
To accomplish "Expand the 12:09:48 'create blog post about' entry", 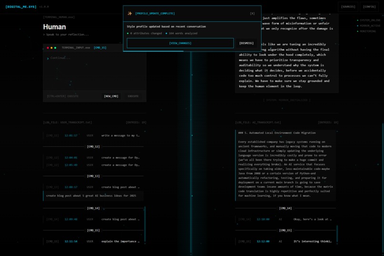I will pos(93,219).
